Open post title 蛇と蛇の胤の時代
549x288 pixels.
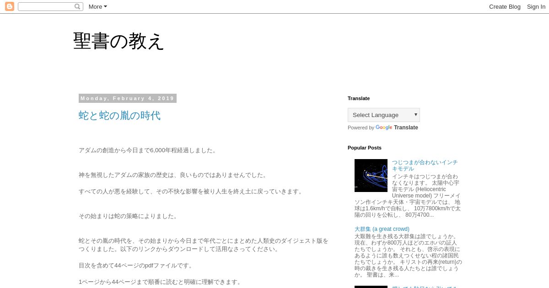point(119,116)
